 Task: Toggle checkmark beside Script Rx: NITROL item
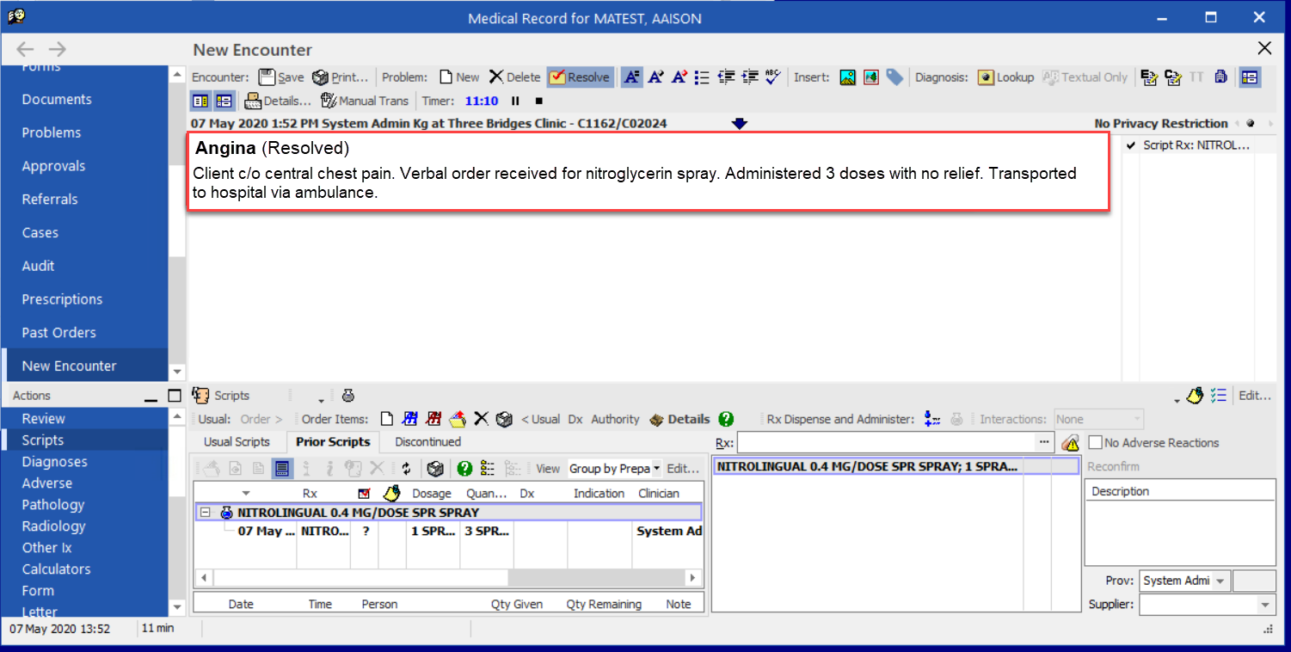click(1131, 145)
